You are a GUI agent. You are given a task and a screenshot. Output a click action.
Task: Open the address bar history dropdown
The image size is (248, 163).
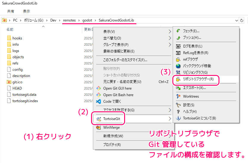click(x=237, y=20)
